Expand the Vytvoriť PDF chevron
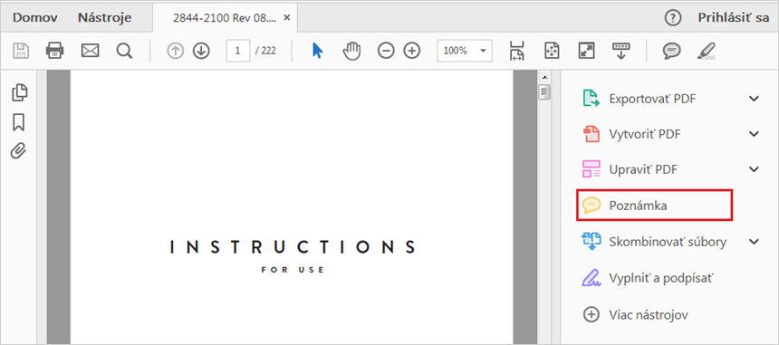The image size is (779, 345). (754, 134)
